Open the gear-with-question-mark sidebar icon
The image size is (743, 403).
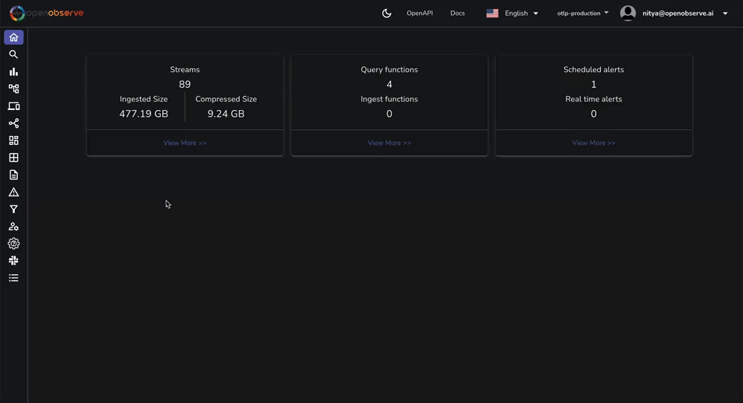[13, 244]
